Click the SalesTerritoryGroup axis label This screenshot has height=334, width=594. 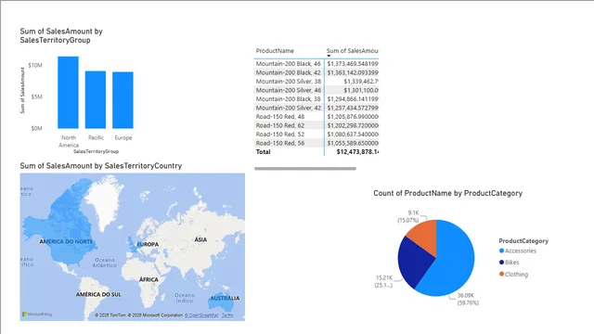pos(96,151)
